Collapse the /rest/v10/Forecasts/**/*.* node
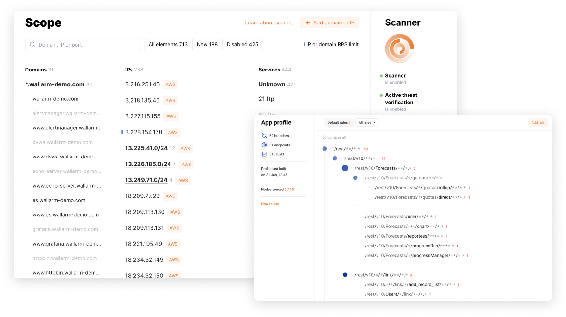 point(345,168)
